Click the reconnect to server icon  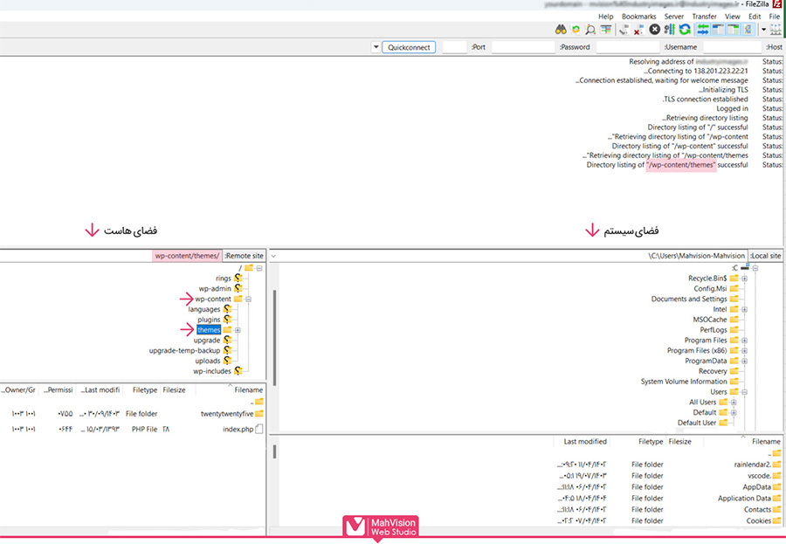(624, 30)
